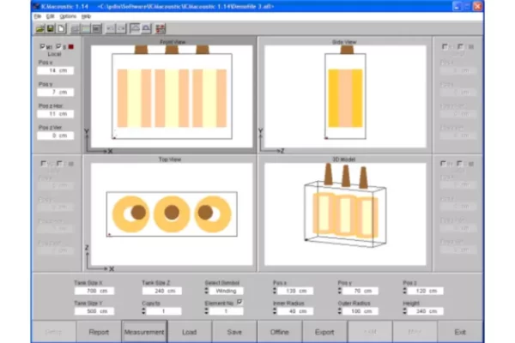The image size is (515, 343).
Task: Click the Tank Size X field
Action: pos(94,291)
